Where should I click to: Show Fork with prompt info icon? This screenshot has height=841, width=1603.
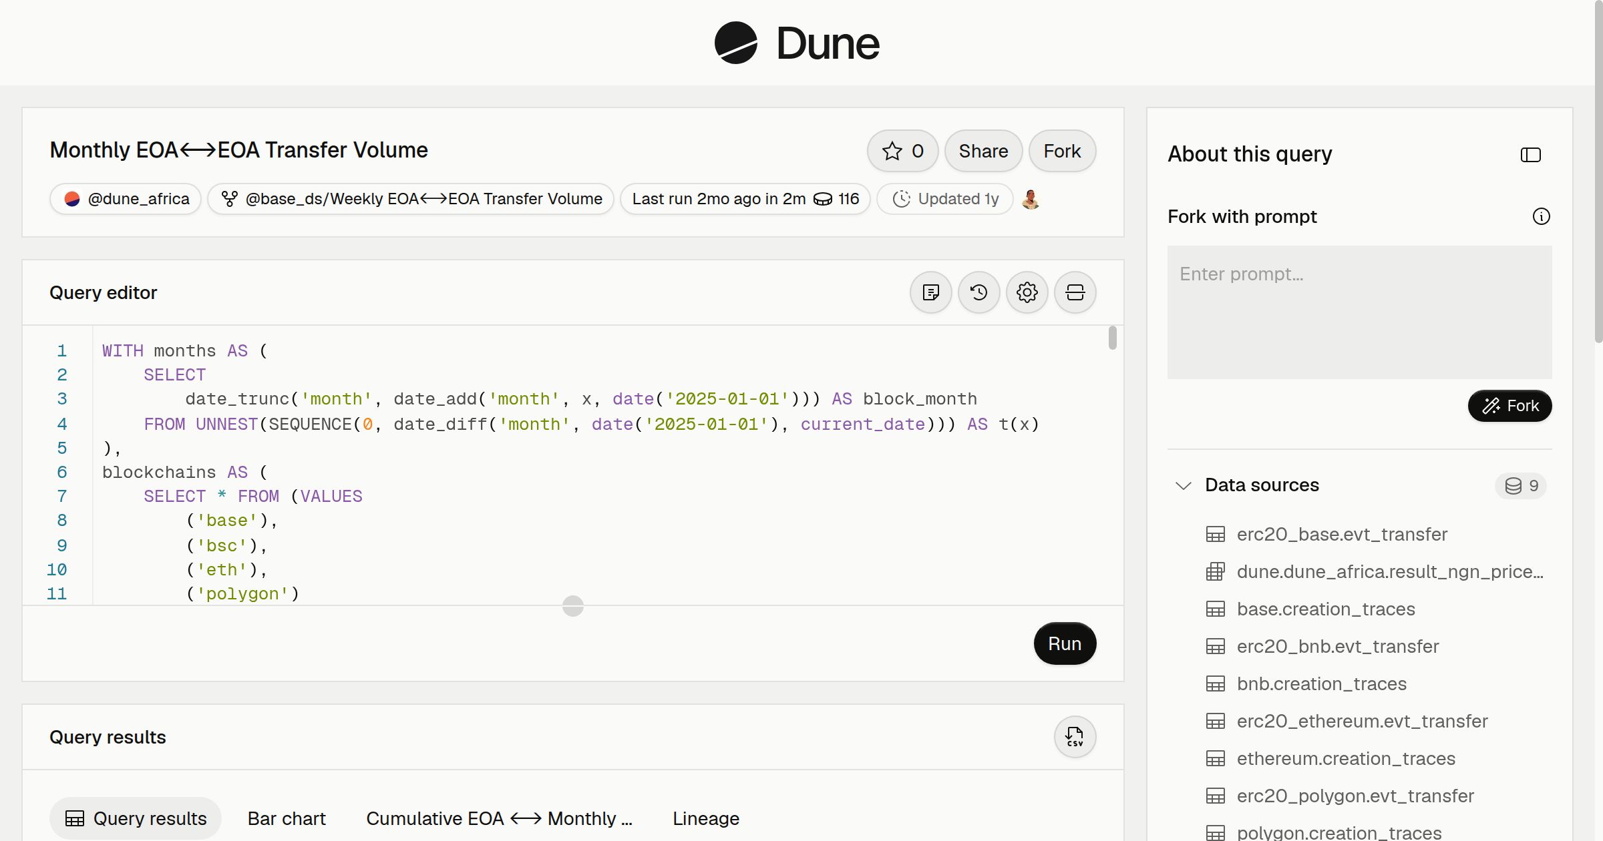click(x=1541, y=216)
